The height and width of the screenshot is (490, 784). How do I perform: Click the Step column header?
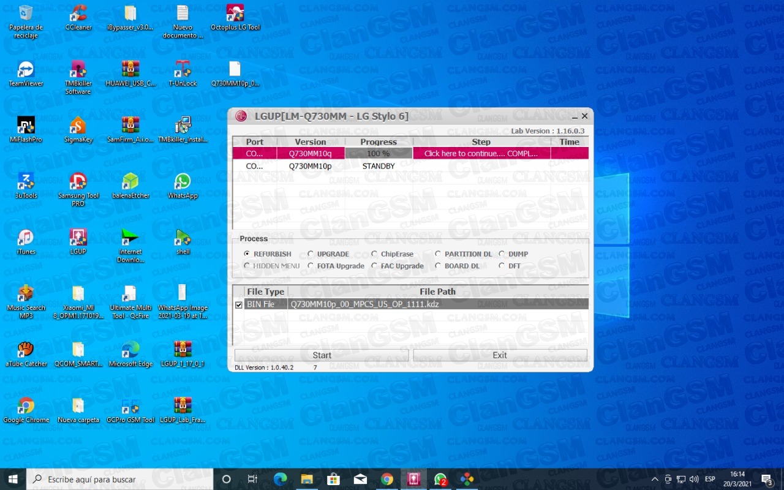pos(481,142)
